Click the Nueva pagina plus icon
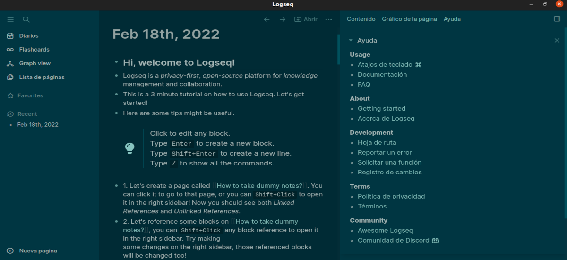 [10, 251]
